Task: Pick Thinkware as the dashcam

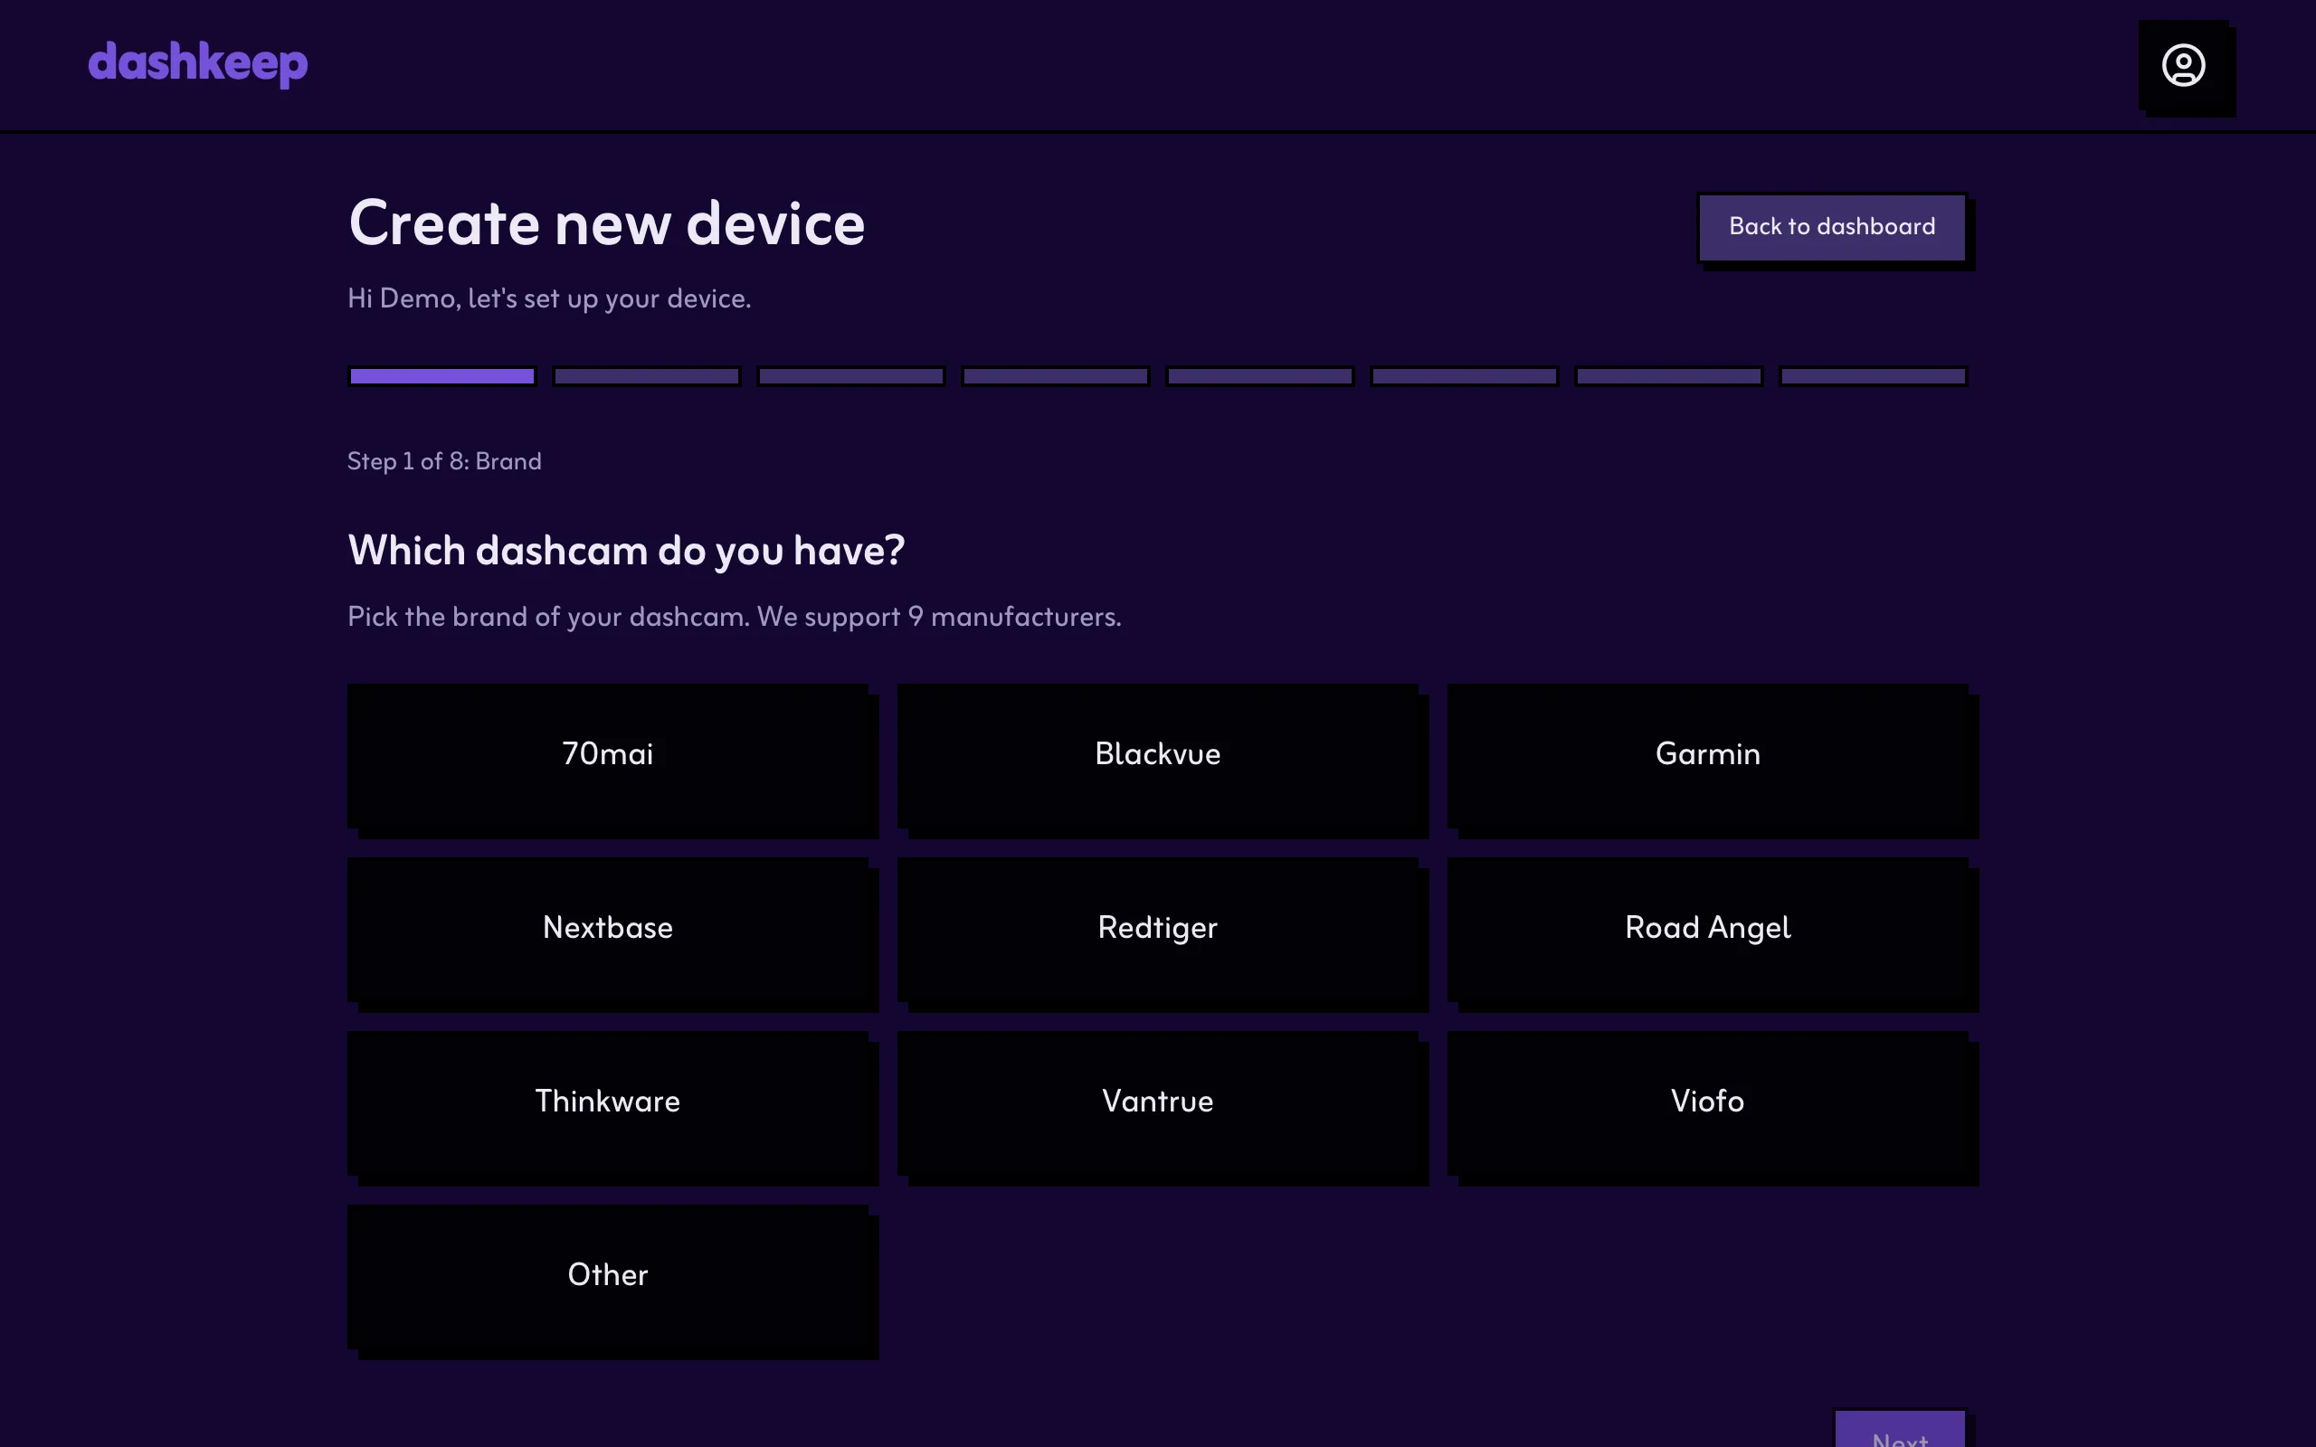Action: (x=608, y=1102)
